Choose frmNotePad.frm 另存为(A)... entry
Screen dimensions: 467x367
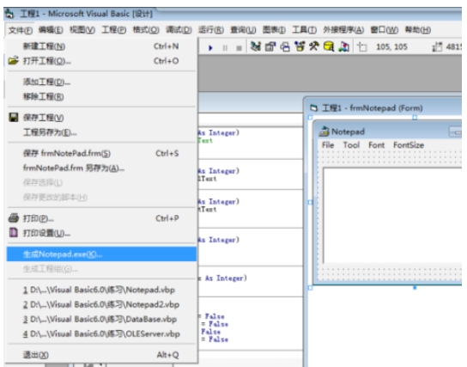point(101,168)
